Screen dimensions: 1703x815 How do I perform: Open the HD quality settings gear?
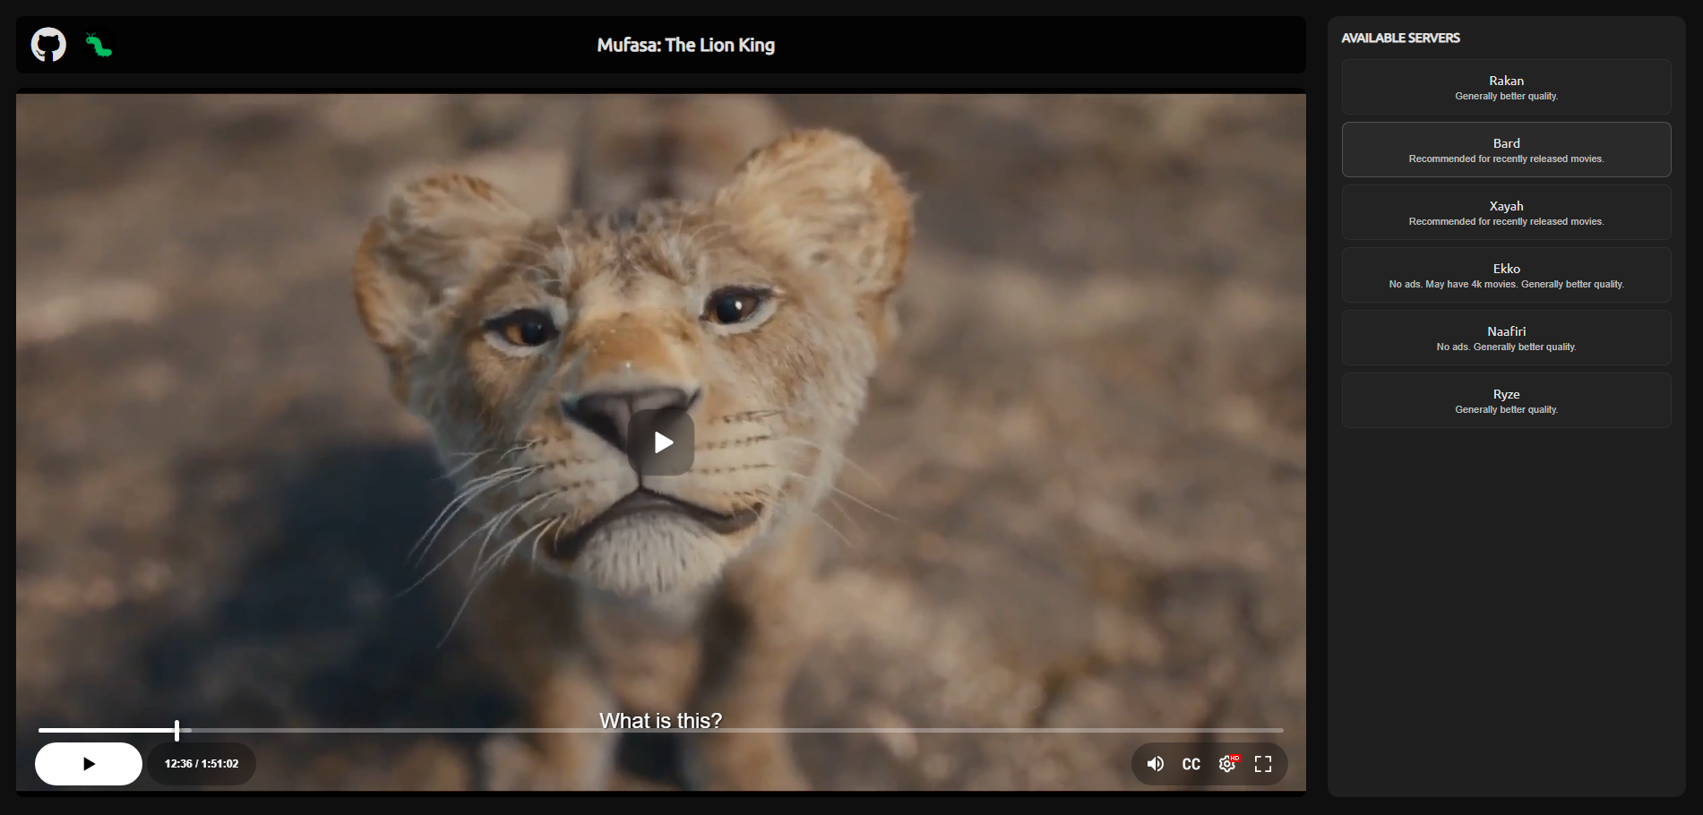click(x=1228, y=764)
